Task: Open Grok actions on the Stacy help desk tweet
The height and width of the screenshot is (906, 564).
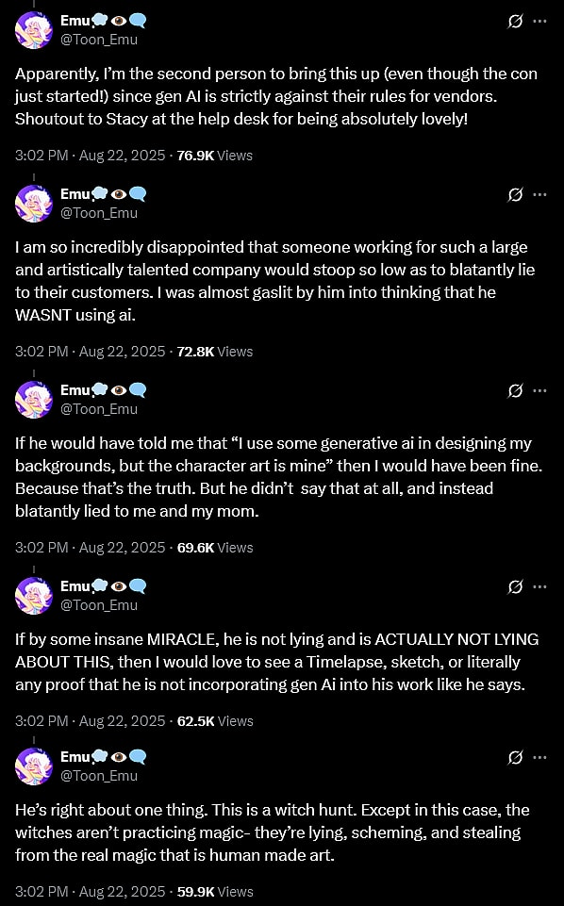Action: click(515, 21)
